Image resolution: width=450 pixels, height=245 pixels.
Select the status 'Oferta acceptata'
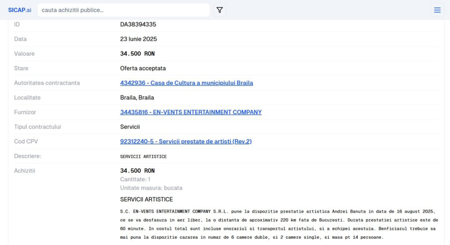143,68
